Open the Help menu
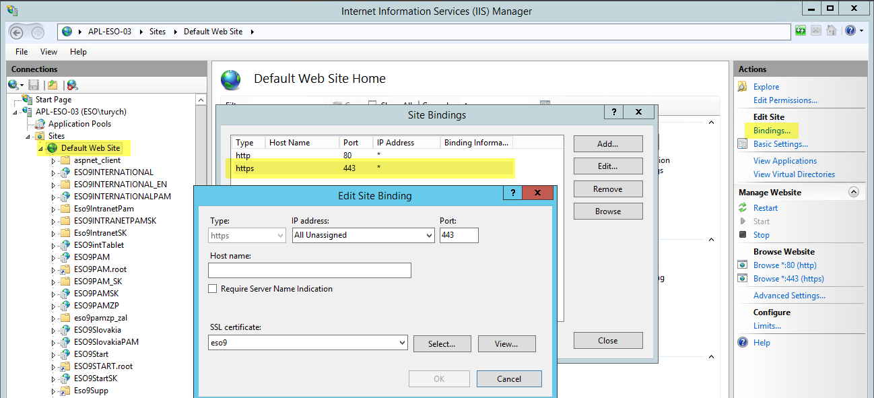The height and width of the screenshot is (398, 874). click(x=78, y=52)
